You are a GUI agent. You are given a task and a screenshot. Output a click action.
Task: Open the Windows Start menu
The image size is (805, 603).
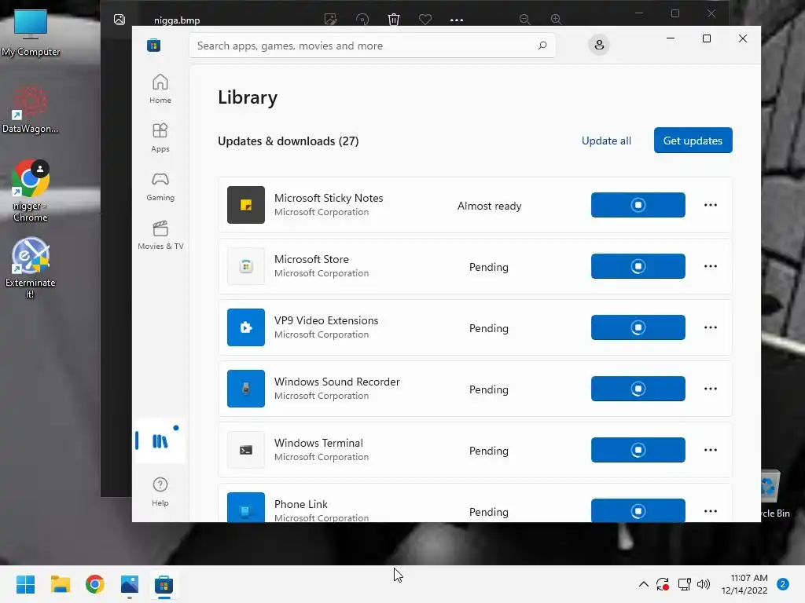[x=25, y=584]
